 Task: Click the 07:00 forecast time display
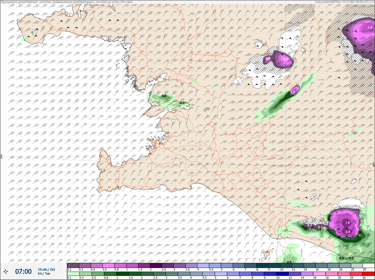(x=23, y=272)
